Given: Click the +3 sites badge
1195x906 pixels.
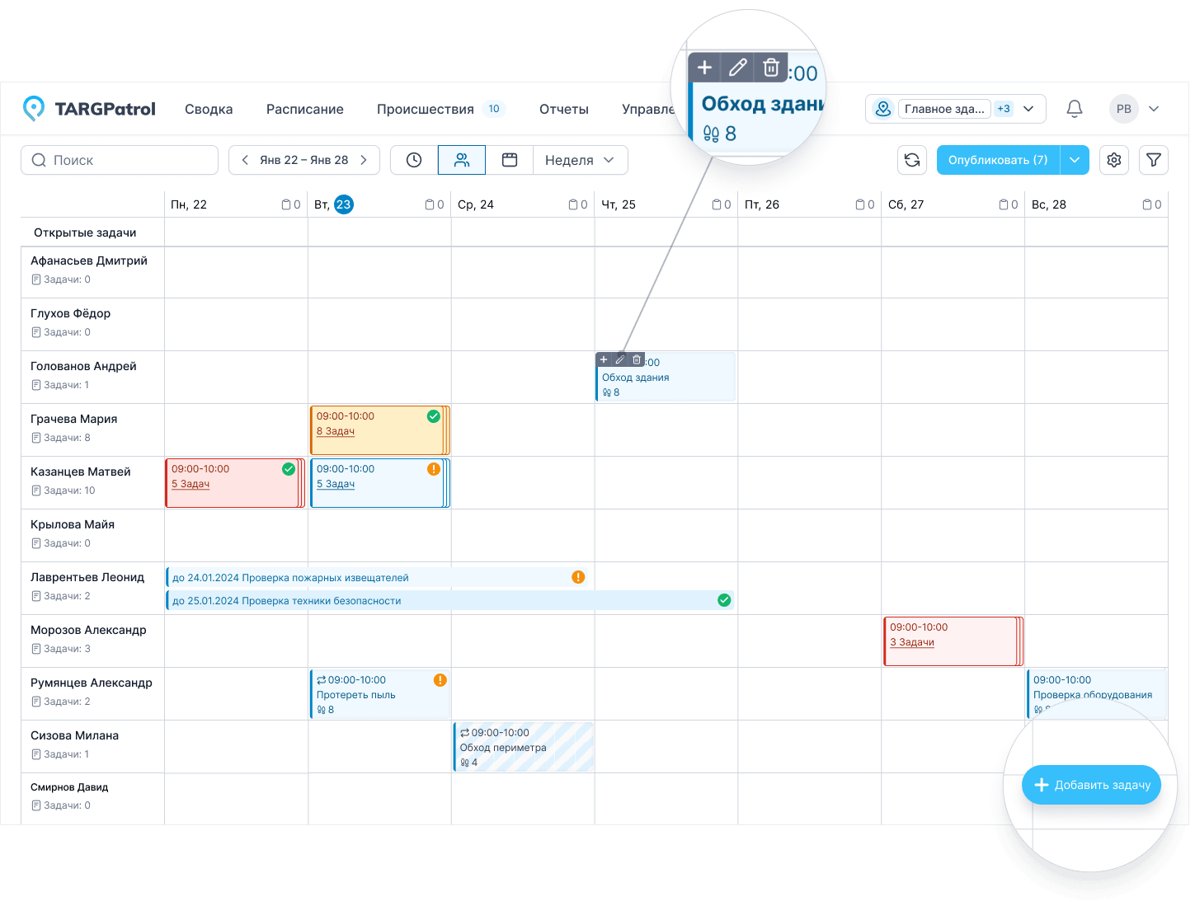Looking at the screenshot, I should pyautogui.click(x=1004, y=109).
